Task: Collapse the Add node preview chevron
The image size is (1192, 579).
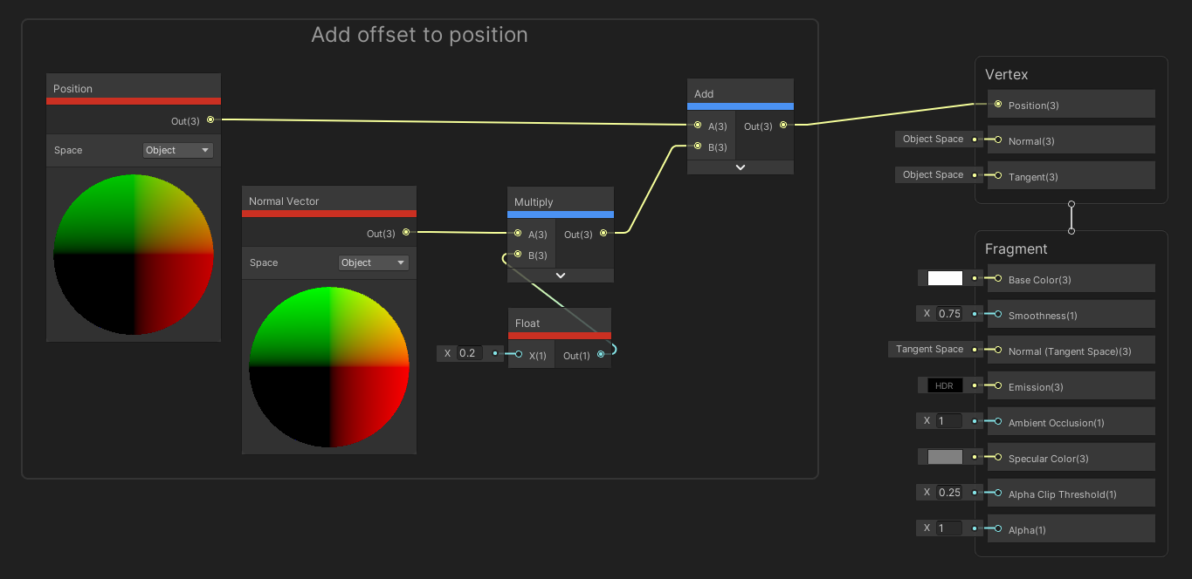Action: [x=740, y=167]
